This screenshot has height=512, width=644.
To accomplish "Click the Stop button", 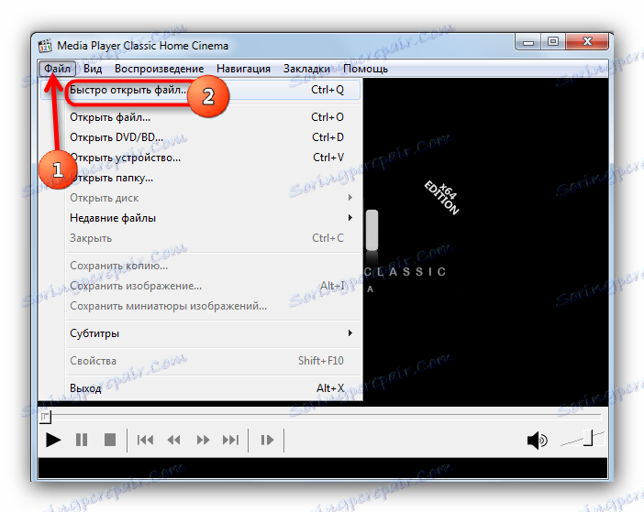I will (110, 441).
